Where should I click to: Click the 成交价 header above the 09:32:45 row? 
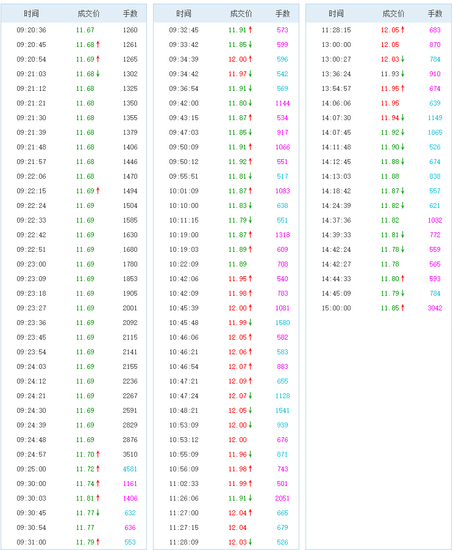tap(241, 13)
